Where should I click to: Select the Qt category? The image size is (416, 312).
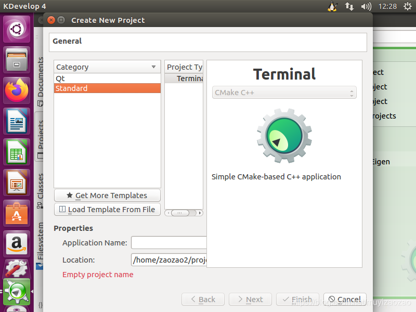(107, 79)
